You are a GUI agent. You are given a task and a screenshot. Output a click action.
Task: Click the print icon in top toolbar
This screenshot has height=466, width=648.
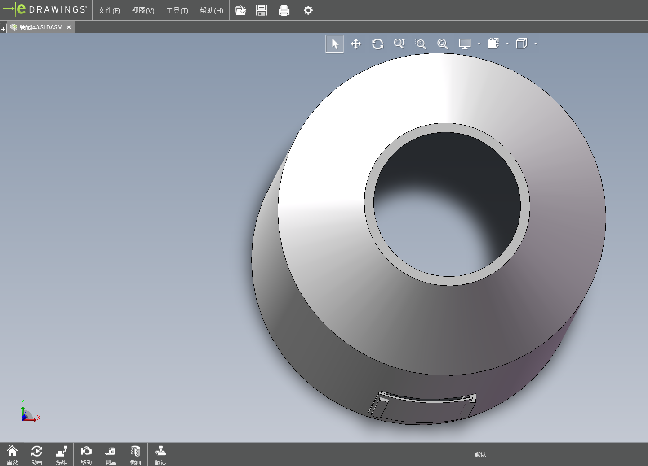click(284, 10)
